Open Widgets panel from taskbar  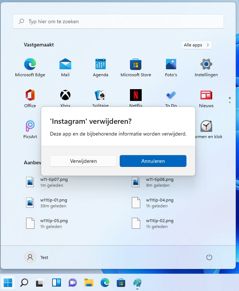tap(57, 283)
